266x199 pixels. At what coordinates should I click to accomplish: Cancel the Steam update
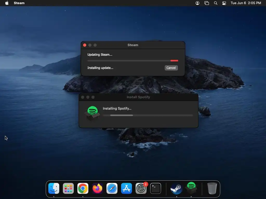[171, 68]
